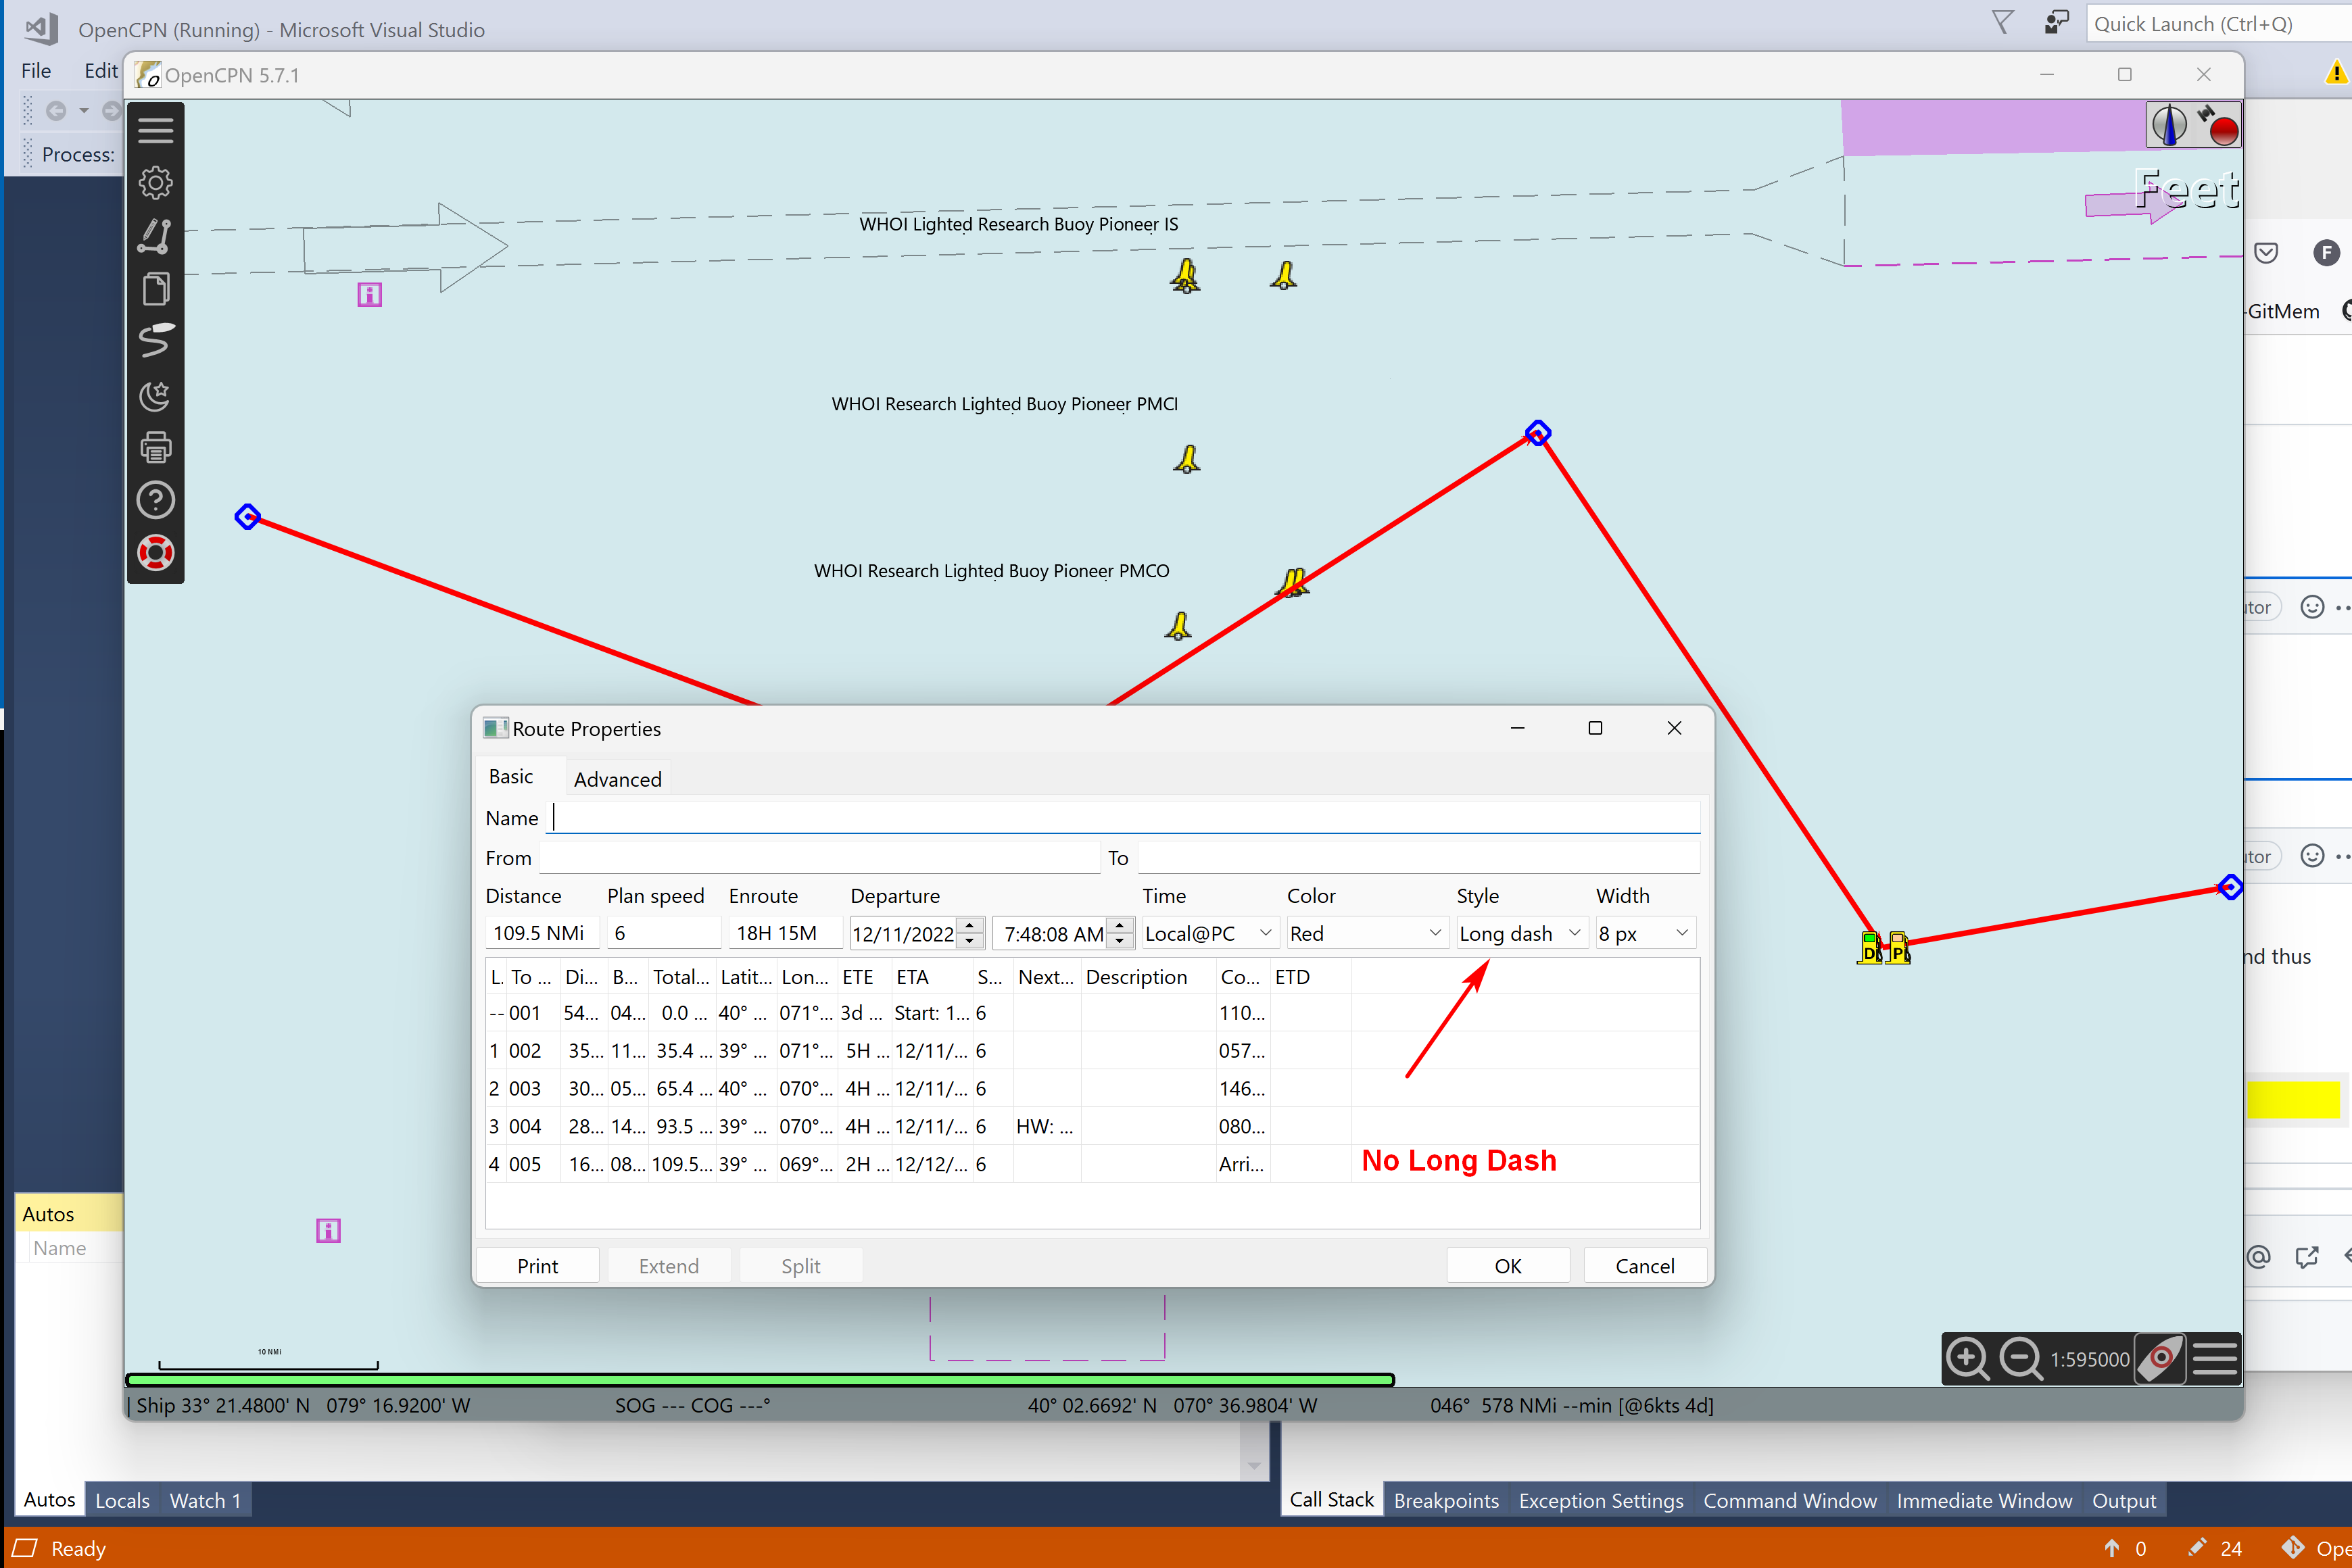This screenshot has width=2352, height=1568.
Task: Zoom in using the magnifier plus icon
Action: pyautogui.click(x=1967, y=1358)
